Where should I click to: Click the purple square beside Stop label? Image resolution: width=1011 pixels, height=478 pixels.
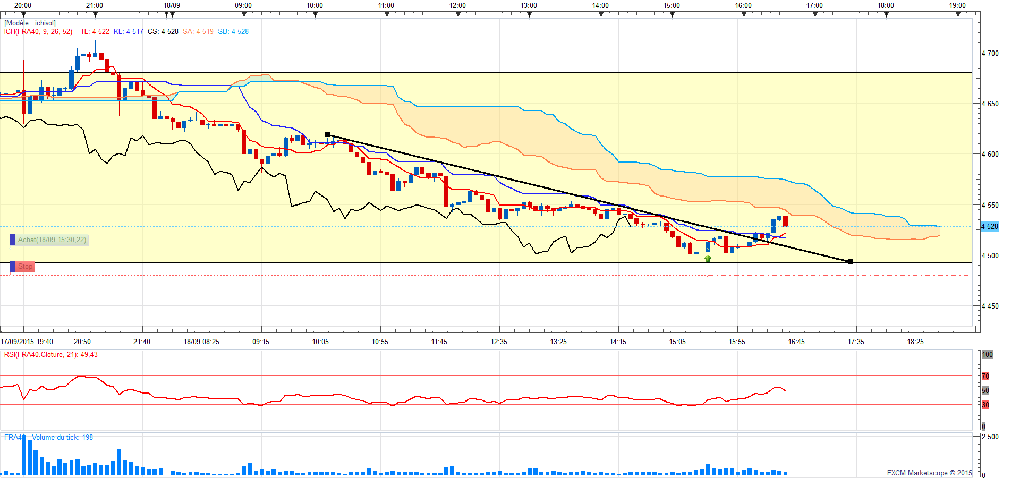pyautogui.click(x=13, y=267)
